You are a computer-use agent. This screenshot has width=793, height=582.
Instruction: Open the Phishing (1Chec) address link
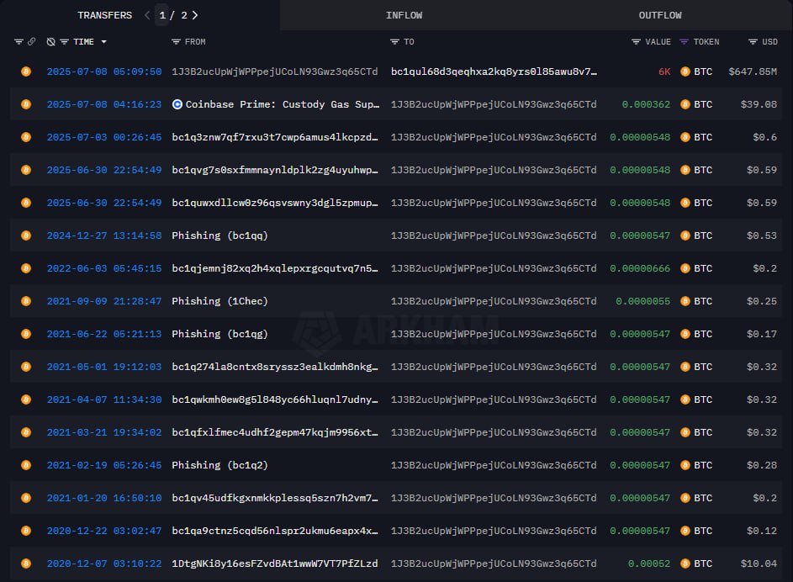219,301
